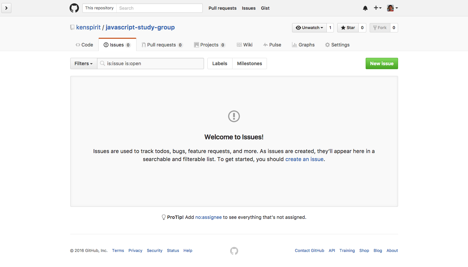Open the Milestones page
468x267 pixels.
[x=250, y=63]
